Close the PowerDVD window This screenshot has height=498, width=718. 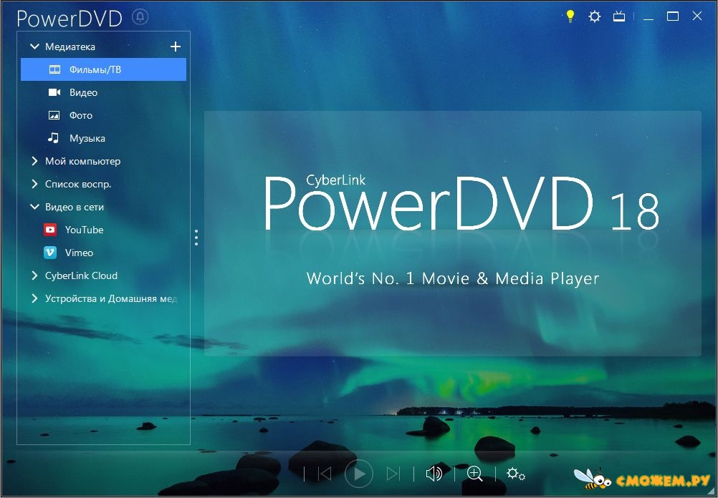click(x=697, y=16)
